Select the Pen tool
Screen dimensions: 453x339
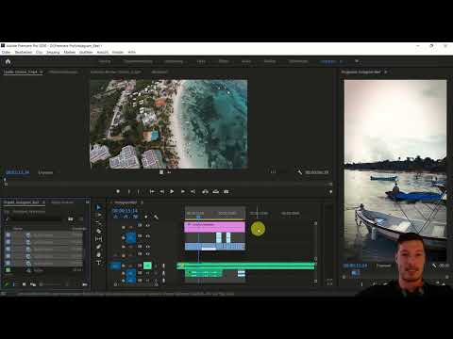99,247
